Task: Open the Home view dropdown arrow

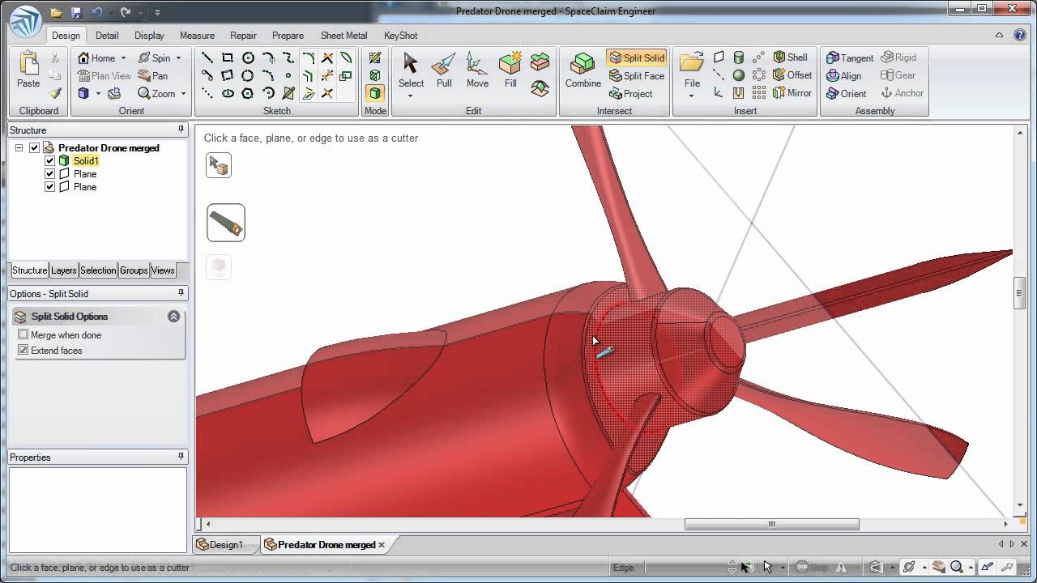Action: point(123,58)
